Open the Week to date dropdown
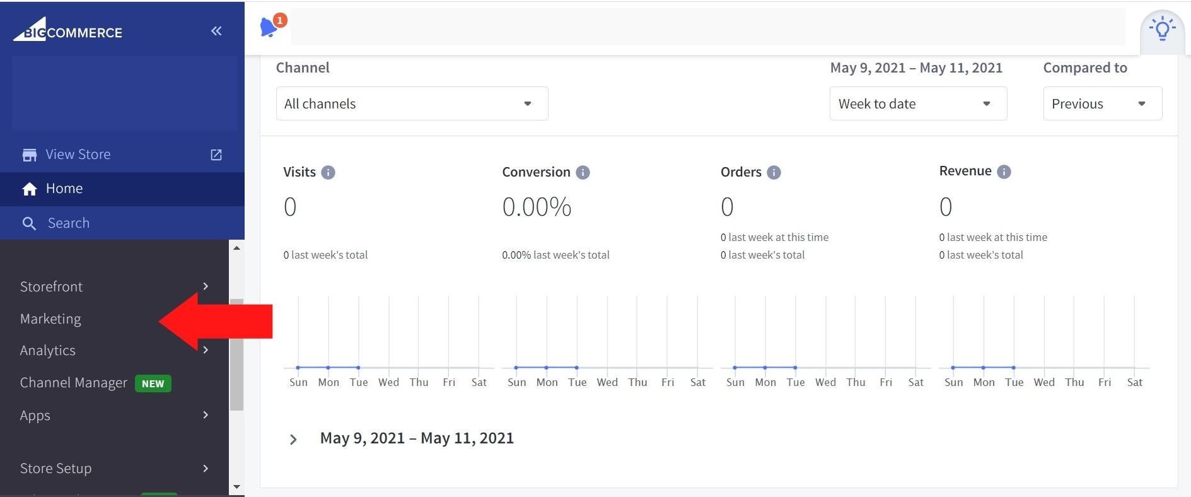 pyautogui.click(x=917, y=103)
